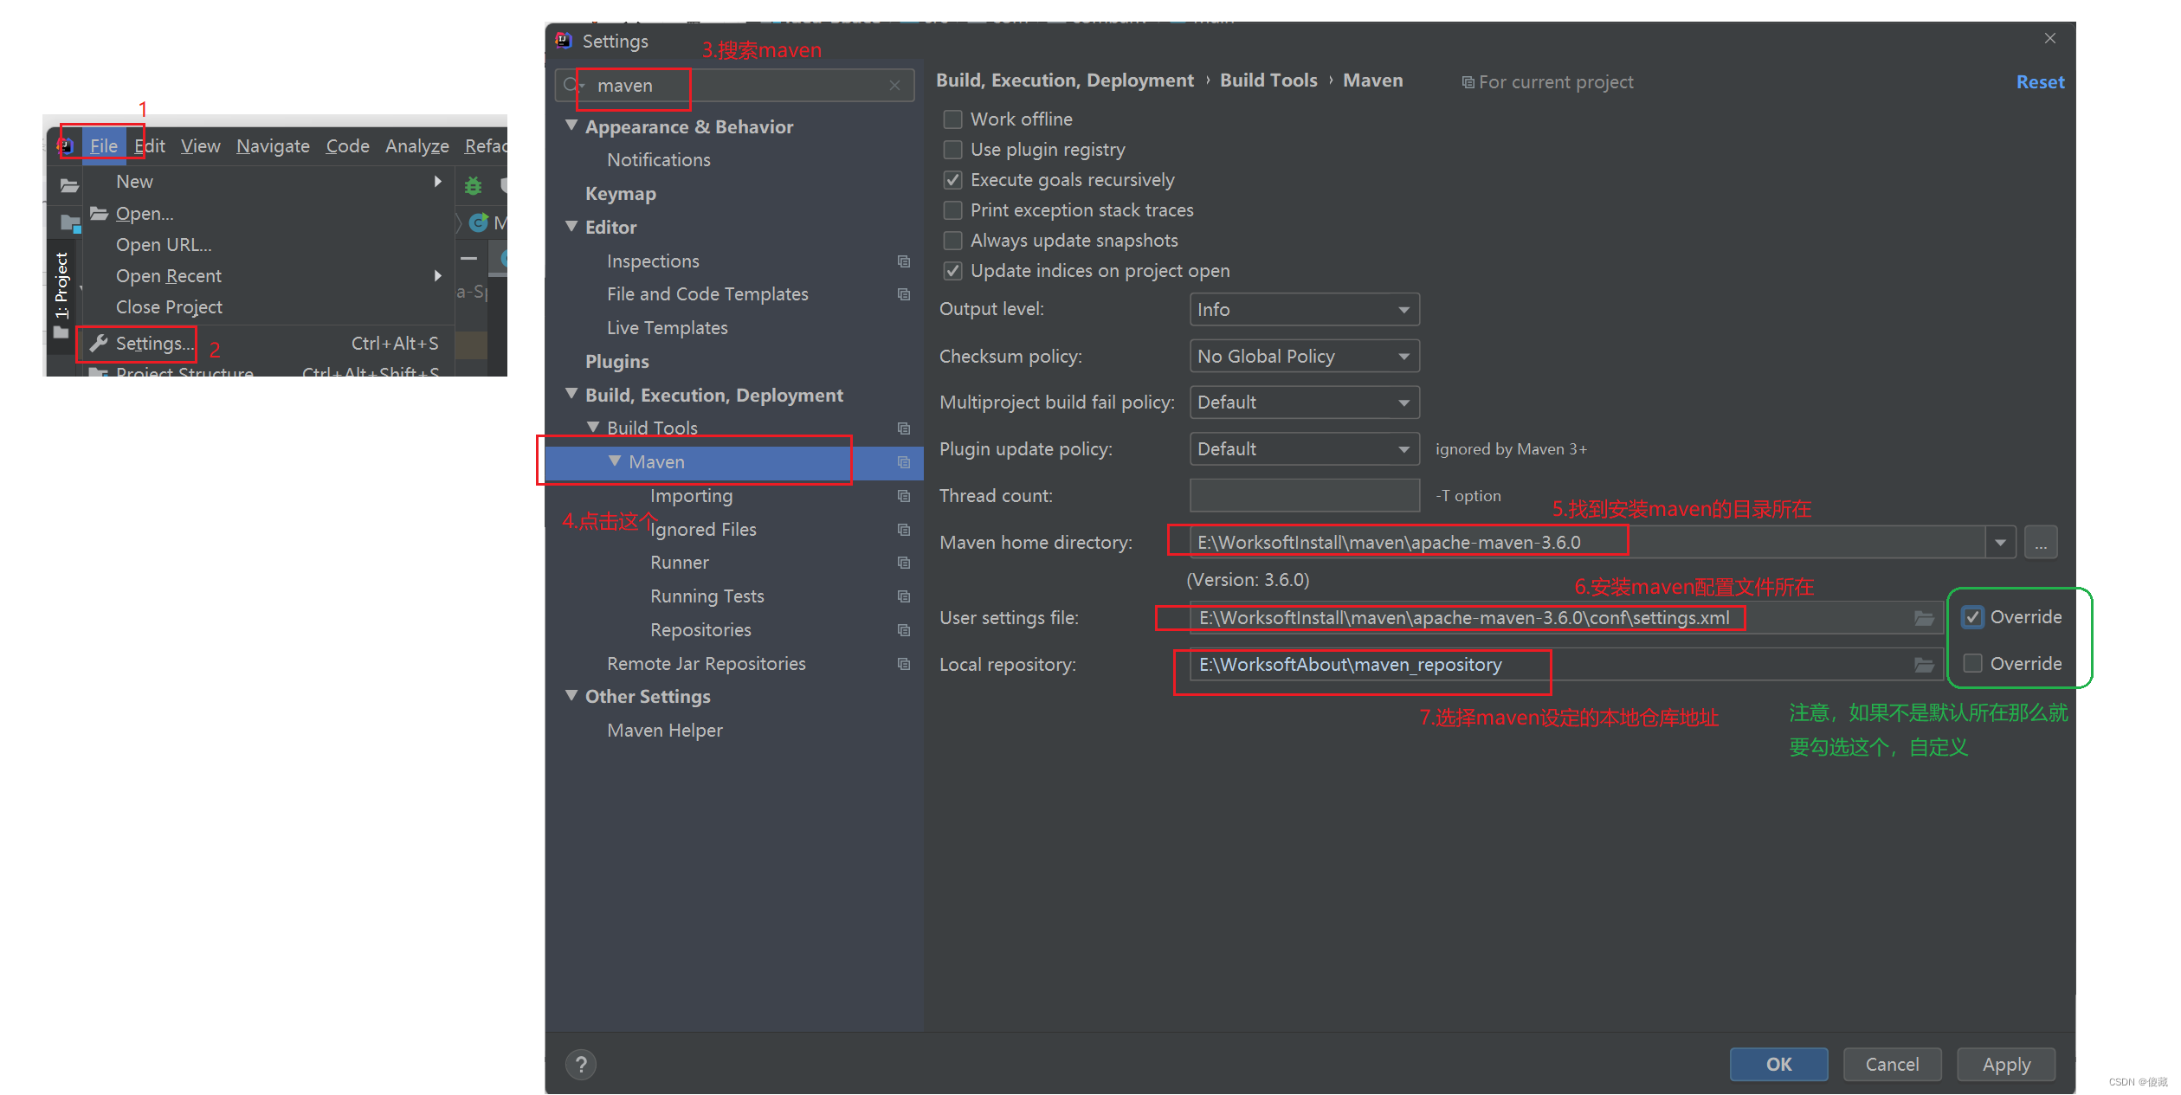Click the Thread count input field

(1304, 496)
